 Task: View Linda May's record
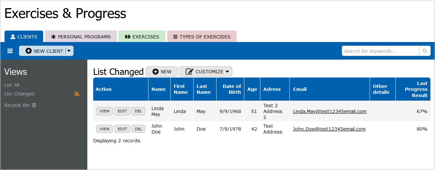104,111
